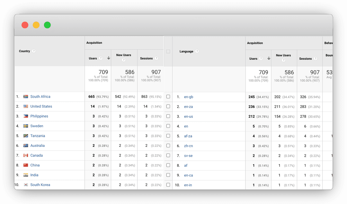Check the box for en language row
Screen dimensions: 347x204
pos(168,126)
